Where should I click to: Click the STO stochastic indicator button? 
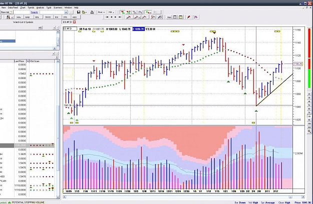click(x=65, y=17)
